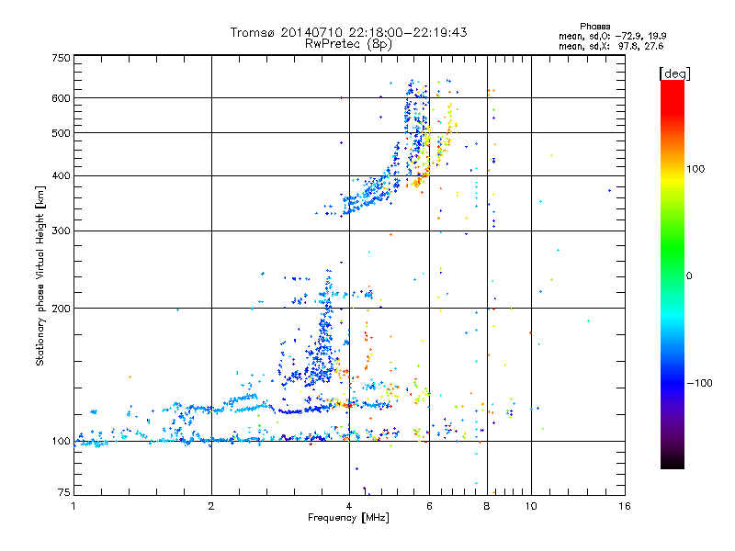The height and width of the screenshot is (551, 735).
Task: Click the 'Frequency [MHz]' axis label
Action: click(348, 518)
